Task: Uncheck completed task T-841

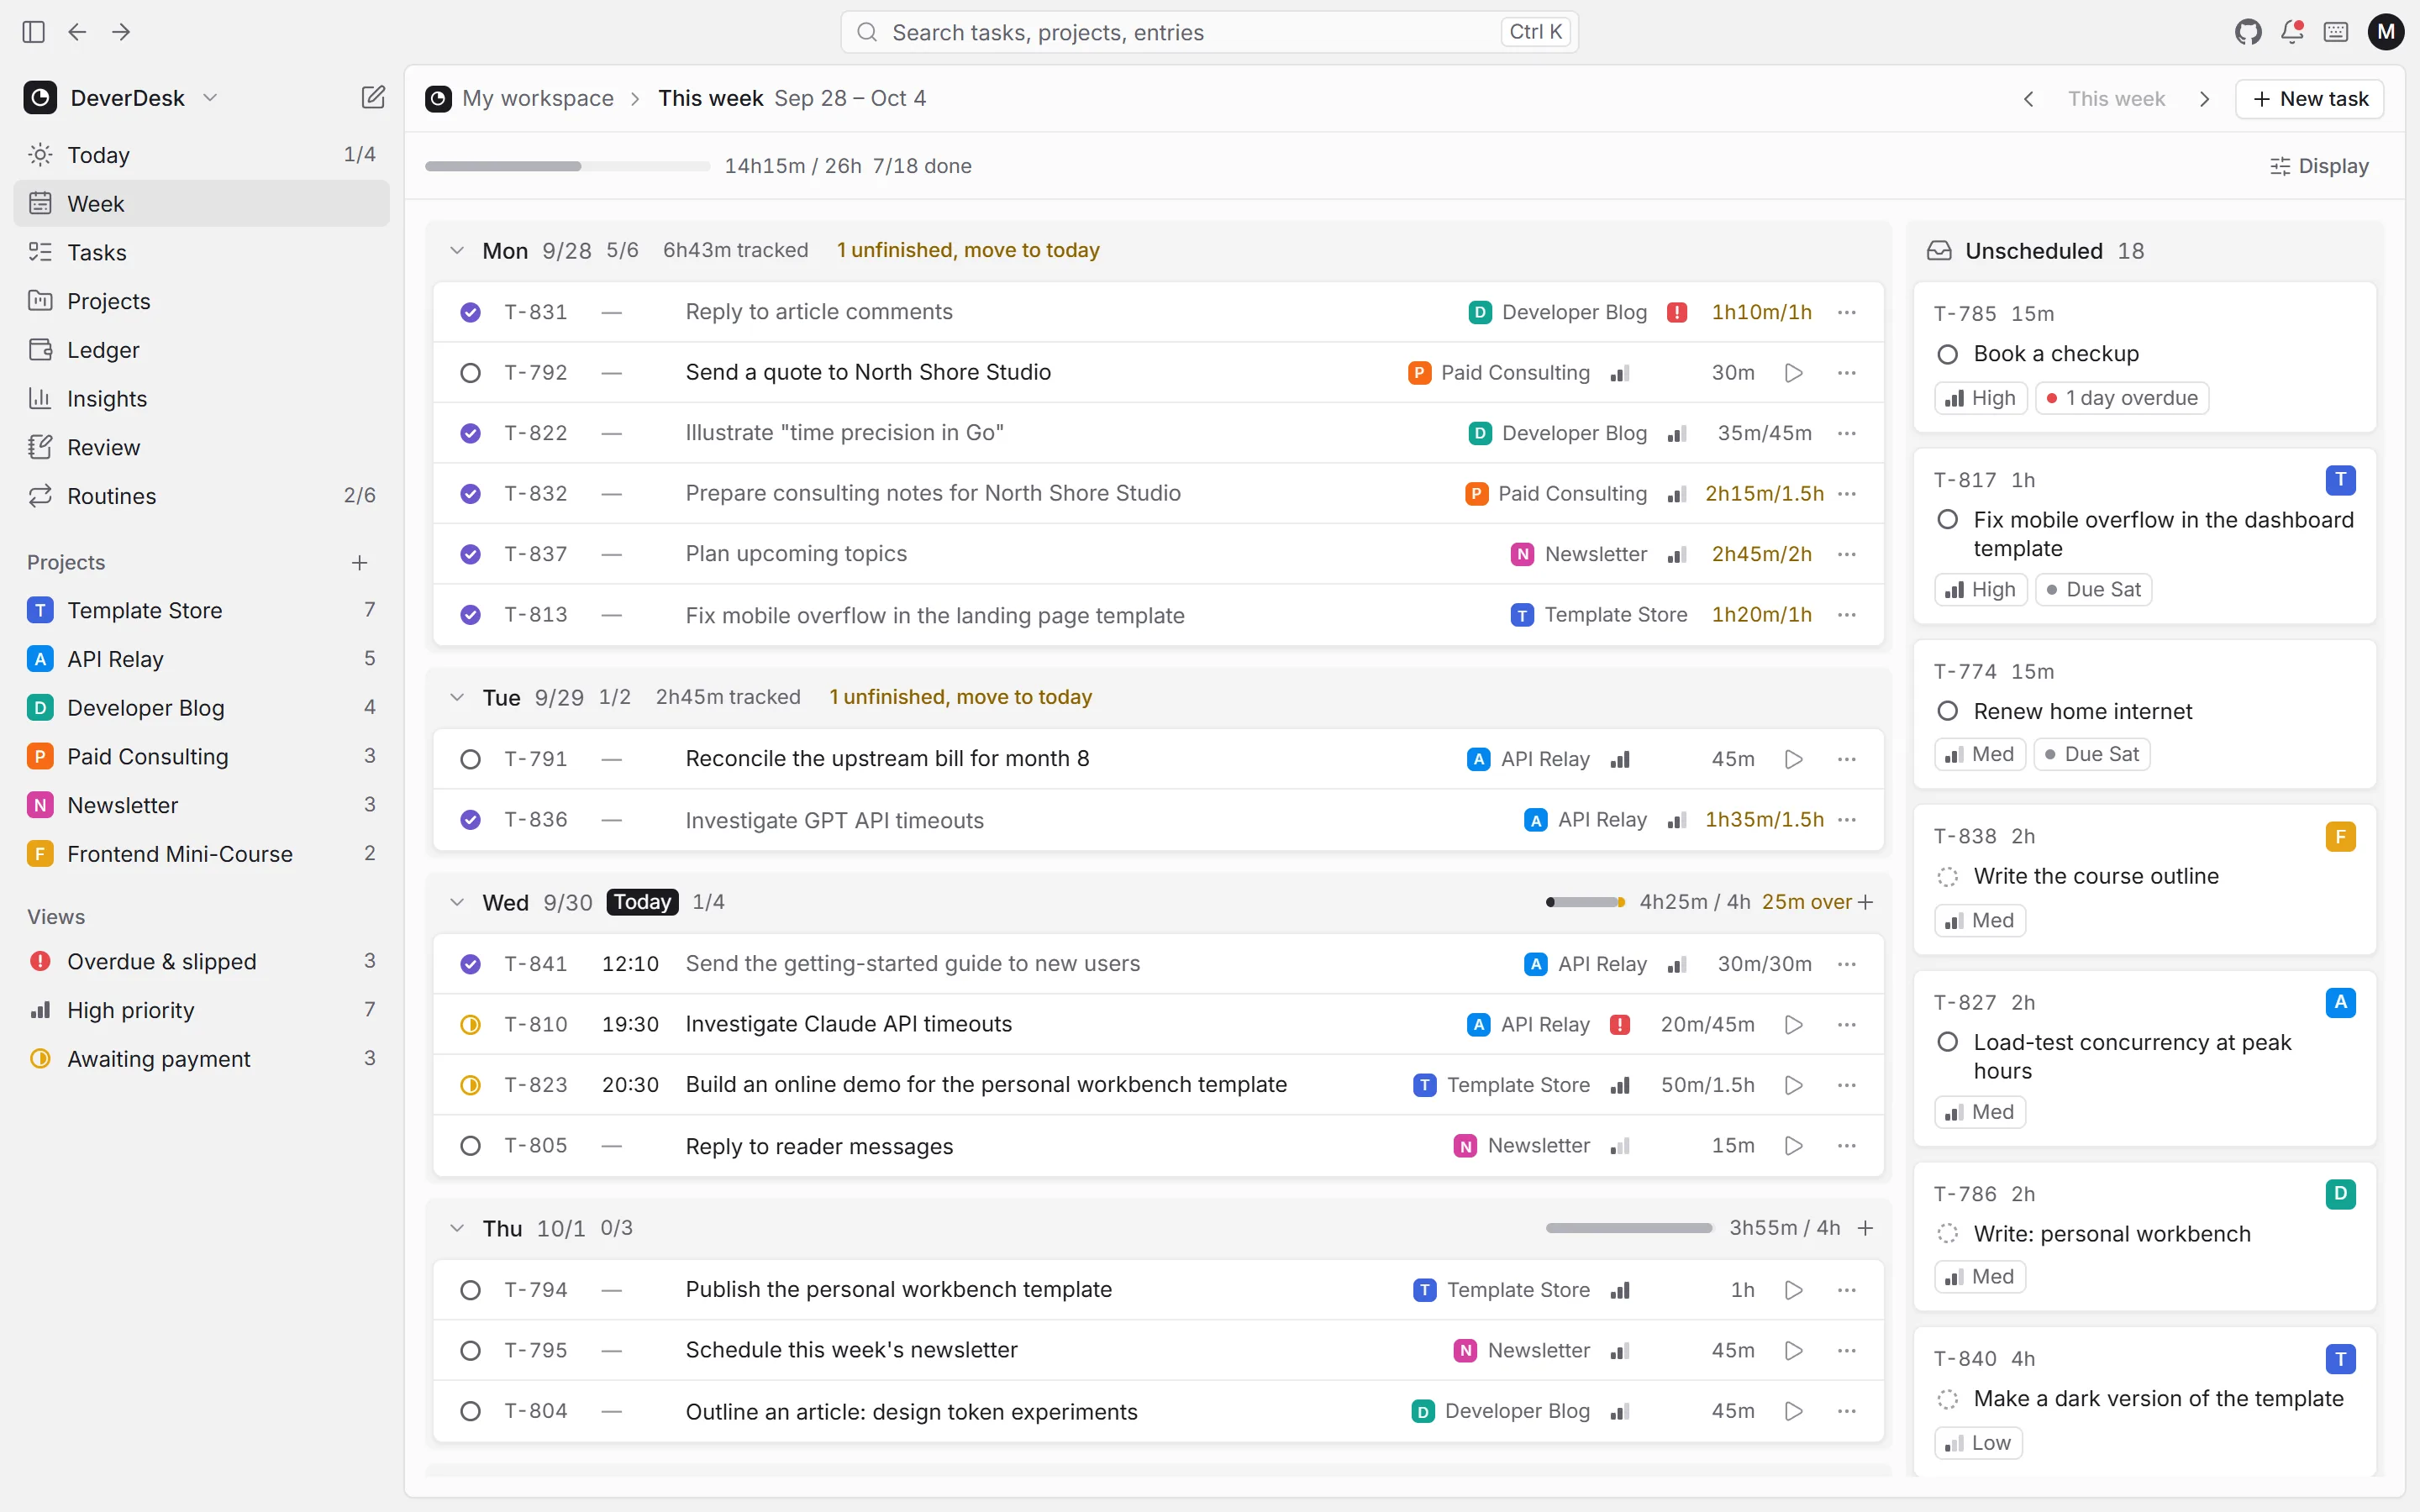Action: pos(470,964)
